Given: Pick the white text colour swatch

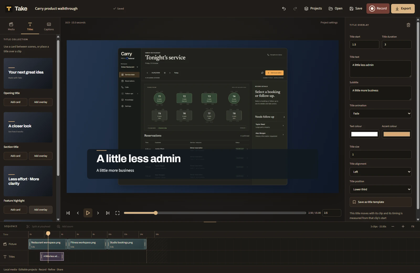Looking at the screenshot, I should tap(364, 134).
